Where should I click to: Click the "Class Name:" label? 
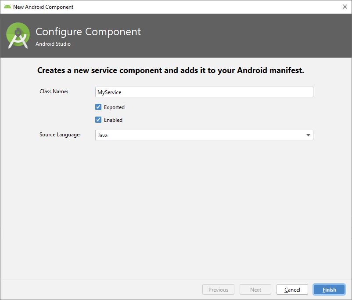54,91
